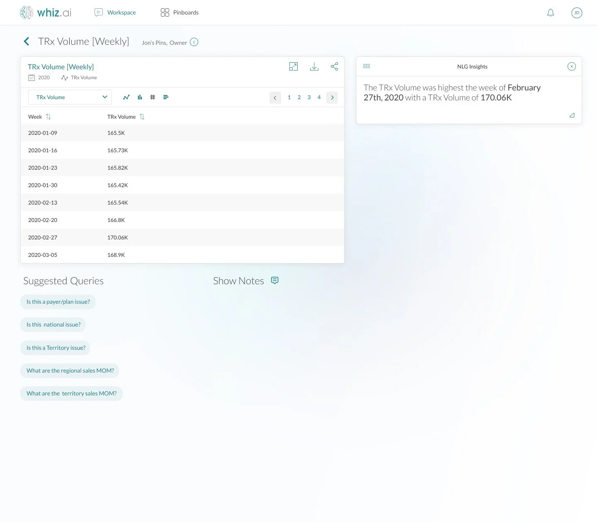This screenshot has height=522, width=597.
Task: Go to table page 1
Action: coord(289,97)
